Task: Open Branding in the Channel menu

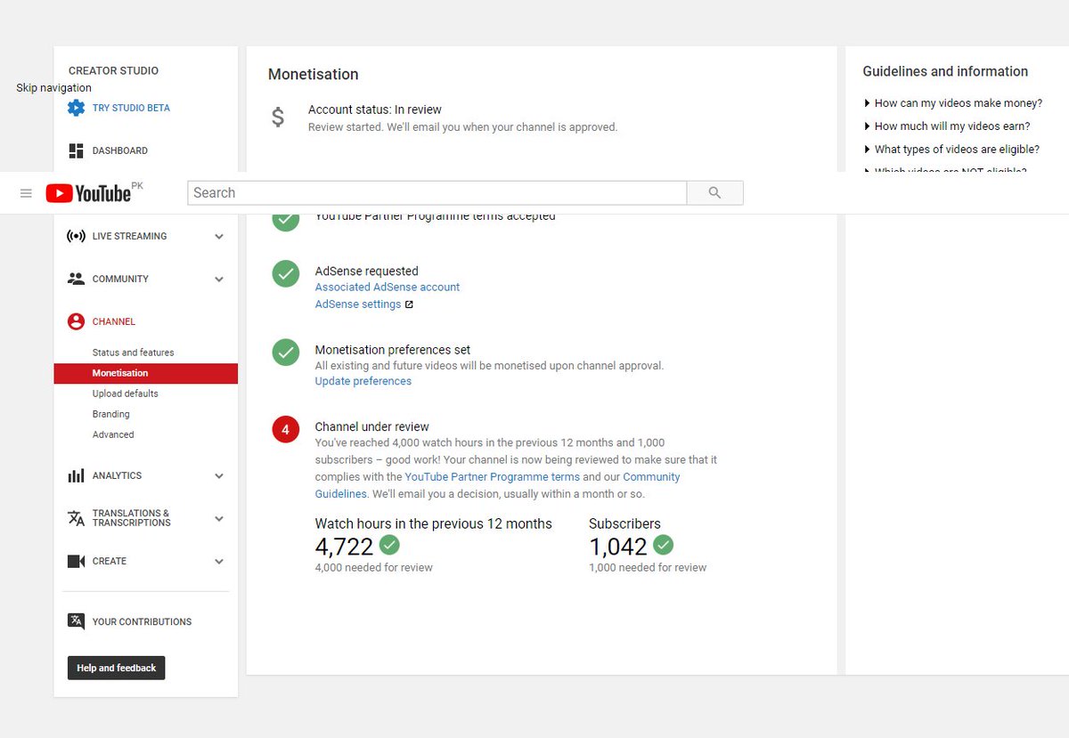Action: coord(111,414)
